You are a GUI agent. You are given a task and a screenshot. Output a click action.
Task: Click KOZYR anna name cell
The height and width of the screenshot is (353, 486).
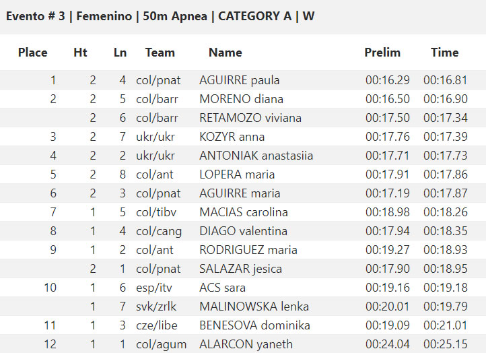click(232, 137)
